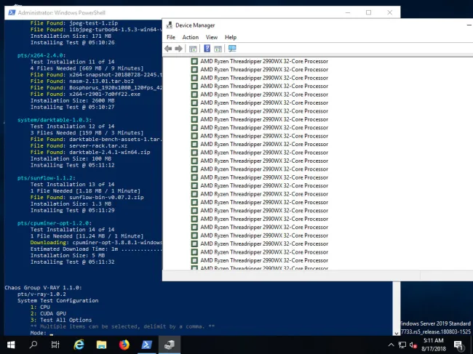473x354 pixels.
Task: Click the '1: CPU' option text
Action: 40,307
